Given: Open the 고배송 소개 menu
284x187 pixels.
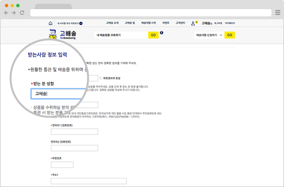Looking at the screenshot, I should tap(112, 23).
